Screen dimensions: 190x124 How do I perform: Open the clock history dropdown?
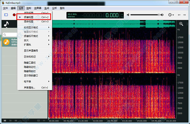pos(171,15)
